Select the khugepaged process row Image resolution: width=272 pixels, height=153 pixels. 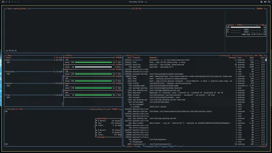point(195,142)
